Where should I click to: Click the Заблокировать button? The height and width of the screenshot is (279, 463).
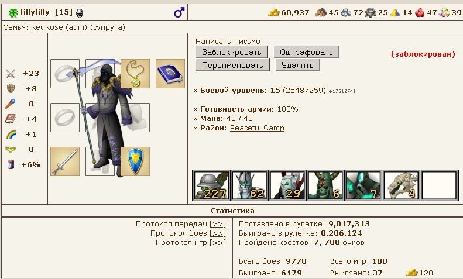coord(232,52)
